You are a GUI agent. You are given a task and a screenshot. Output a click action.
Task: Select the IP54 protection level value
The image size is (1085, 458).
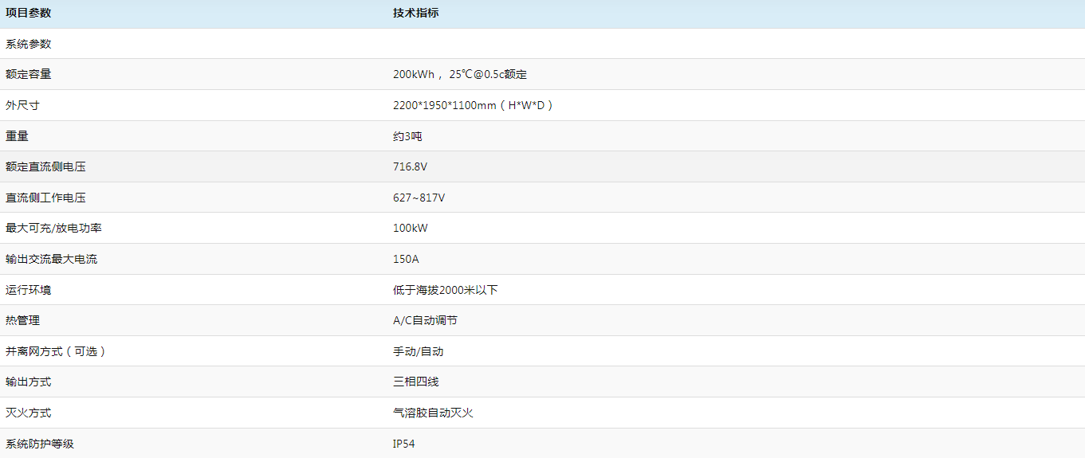tap(403, 444)
